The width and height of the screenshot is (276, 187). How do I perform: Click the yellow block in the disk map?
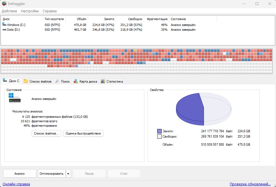point(135,51)
